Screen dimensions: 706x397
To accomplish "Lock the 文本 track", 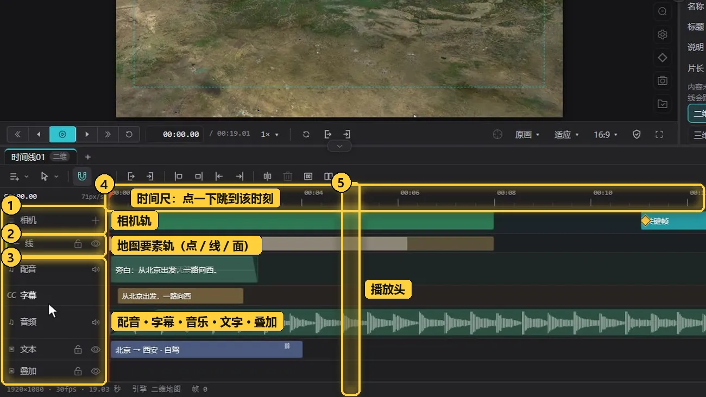I will tap(78, 350).
